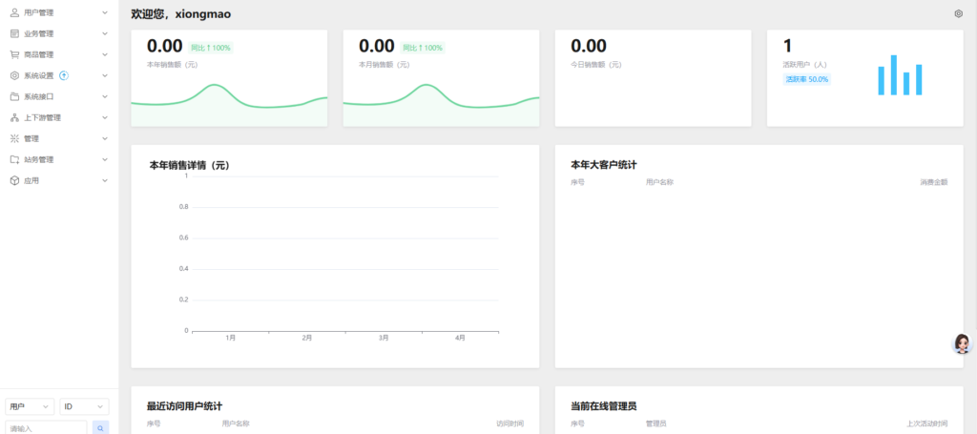Click the 活跃率 50.0% badge
This screenshot has width=977, height=434.
tap(806, 79)
